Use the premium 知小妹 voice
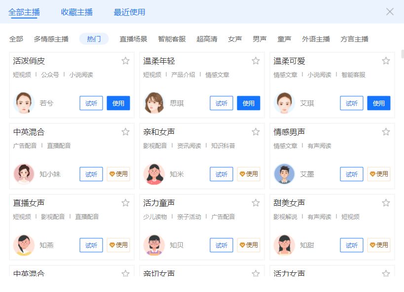Viewport: 404px width, 292px height. coord(118,174)
